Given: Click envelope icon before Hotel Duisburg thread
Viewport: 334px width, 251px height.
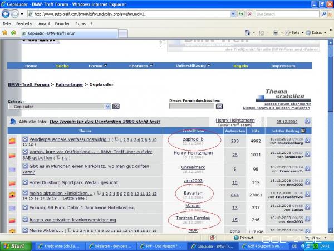Looking at the screenshot, I should pos(25,182).
